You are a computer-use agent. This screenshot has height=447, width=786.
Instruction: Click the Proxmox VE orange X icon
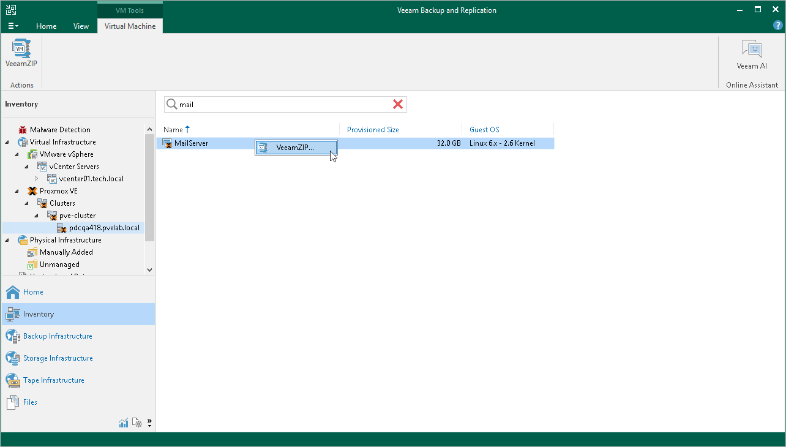point(33,191)
